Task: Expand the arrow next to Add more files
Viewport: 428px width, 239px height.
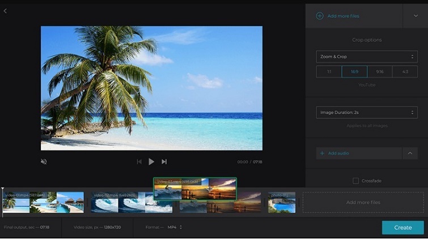Action: coord(415,16)
